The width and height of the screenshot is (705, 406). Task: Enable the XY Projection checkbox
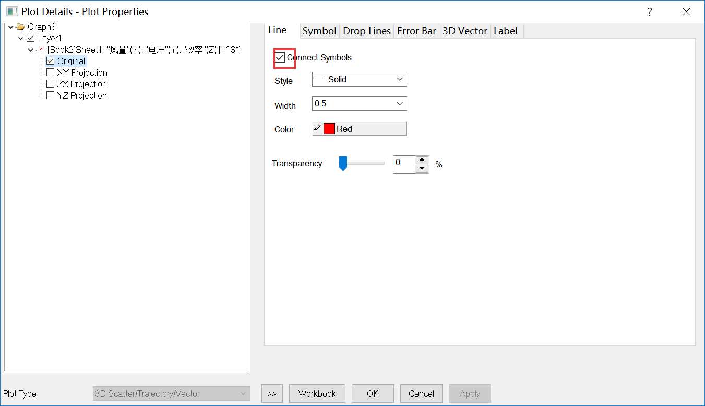(x=50, y=72)
